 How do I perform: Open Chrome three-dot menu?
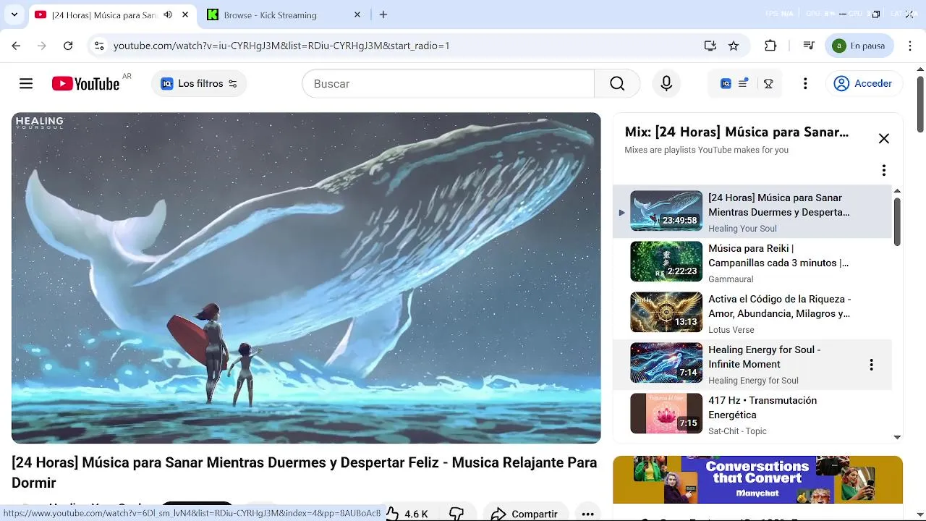coord(910,46)
